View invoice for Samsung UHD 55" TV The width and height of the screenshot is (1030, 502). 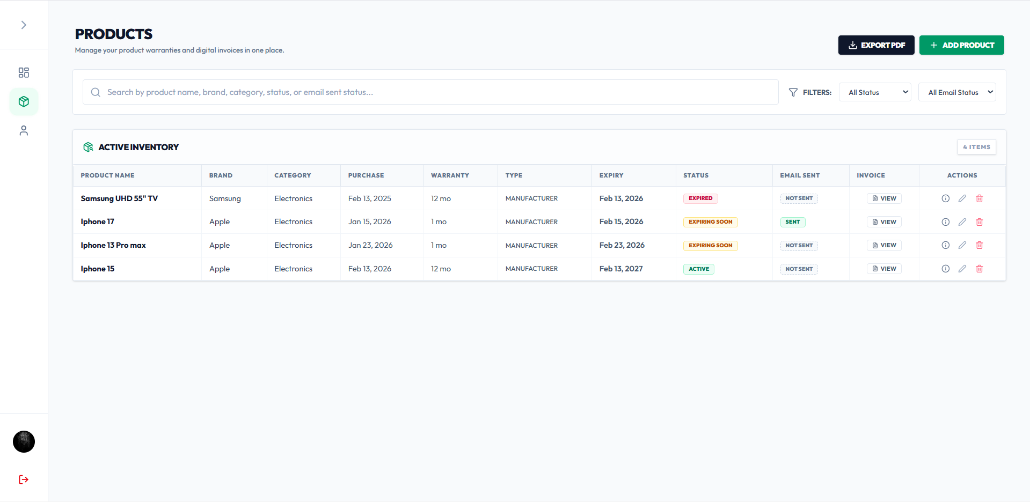[x=884, y=198]
